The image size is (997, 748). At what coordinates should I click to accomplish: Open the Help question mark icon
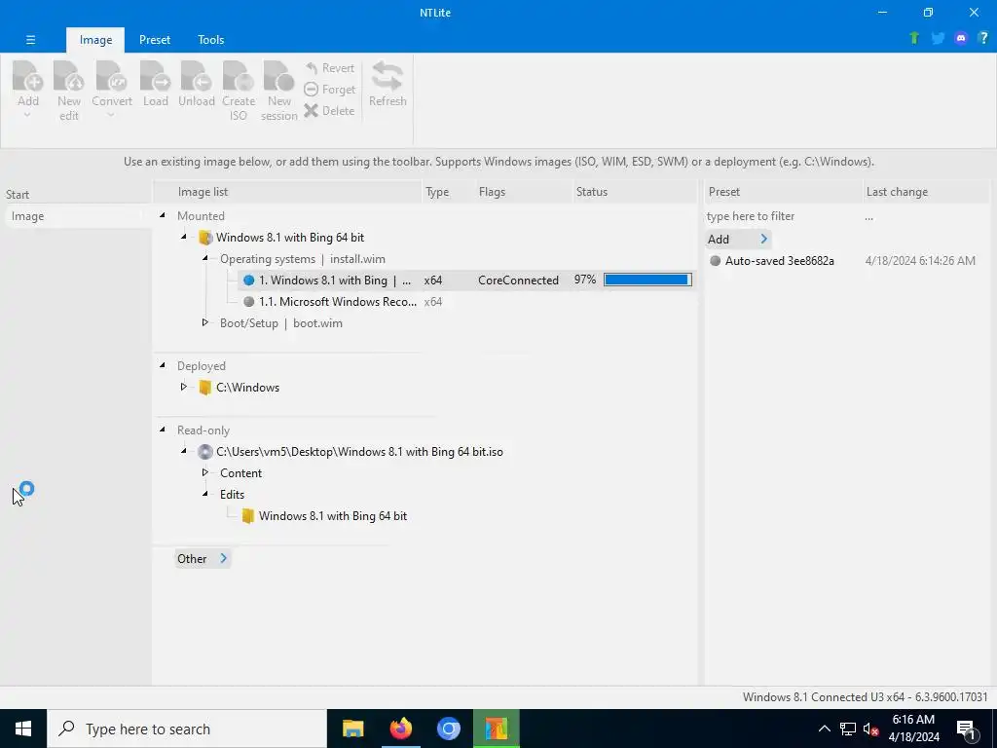point(983,38)
